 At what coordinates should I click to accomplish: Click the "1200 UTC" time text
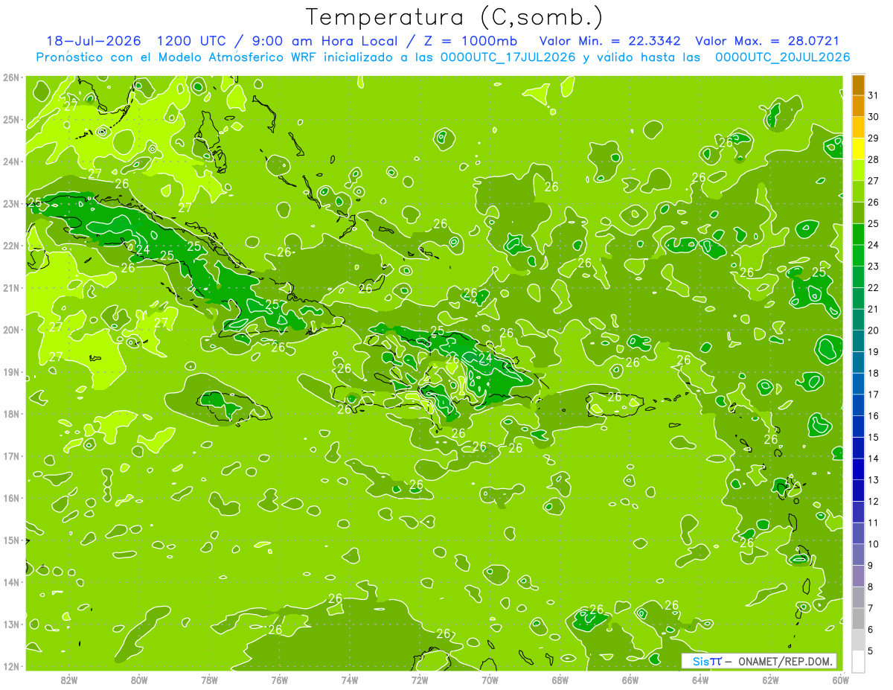[x=193, y=41]
